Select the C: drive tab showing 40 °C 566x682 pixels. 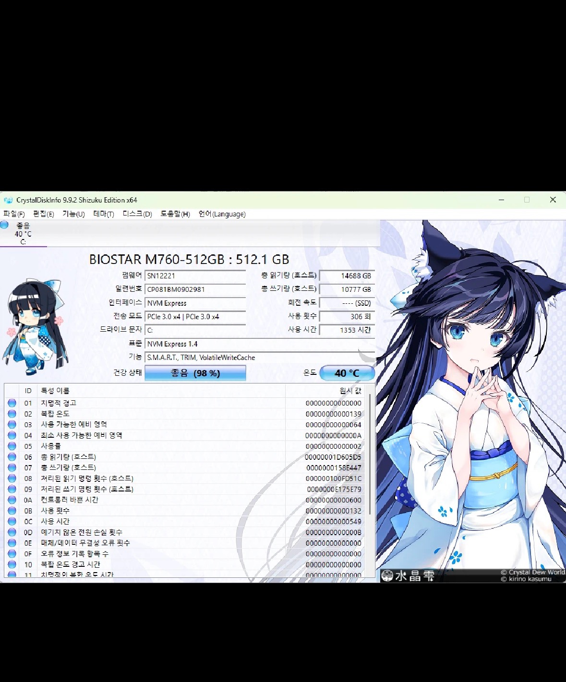click(23, 234)
